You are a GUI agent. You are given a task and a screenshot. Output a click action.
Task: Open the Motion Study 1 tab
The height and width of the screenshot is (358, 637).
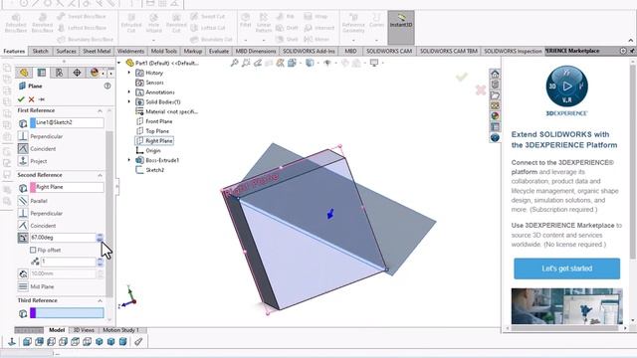(x=120, y=330)
